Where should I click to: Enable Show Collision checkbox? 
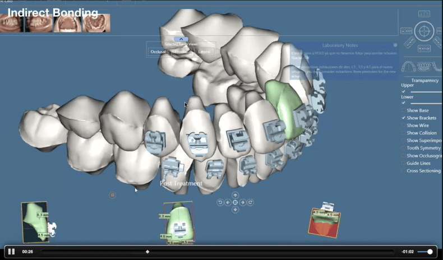pos(403,133)
